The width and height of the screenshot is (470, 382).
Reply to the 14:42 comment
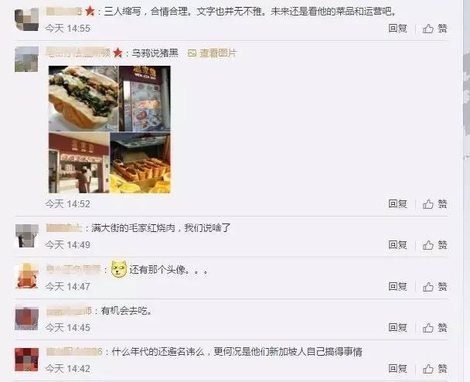tap(397, 369)
